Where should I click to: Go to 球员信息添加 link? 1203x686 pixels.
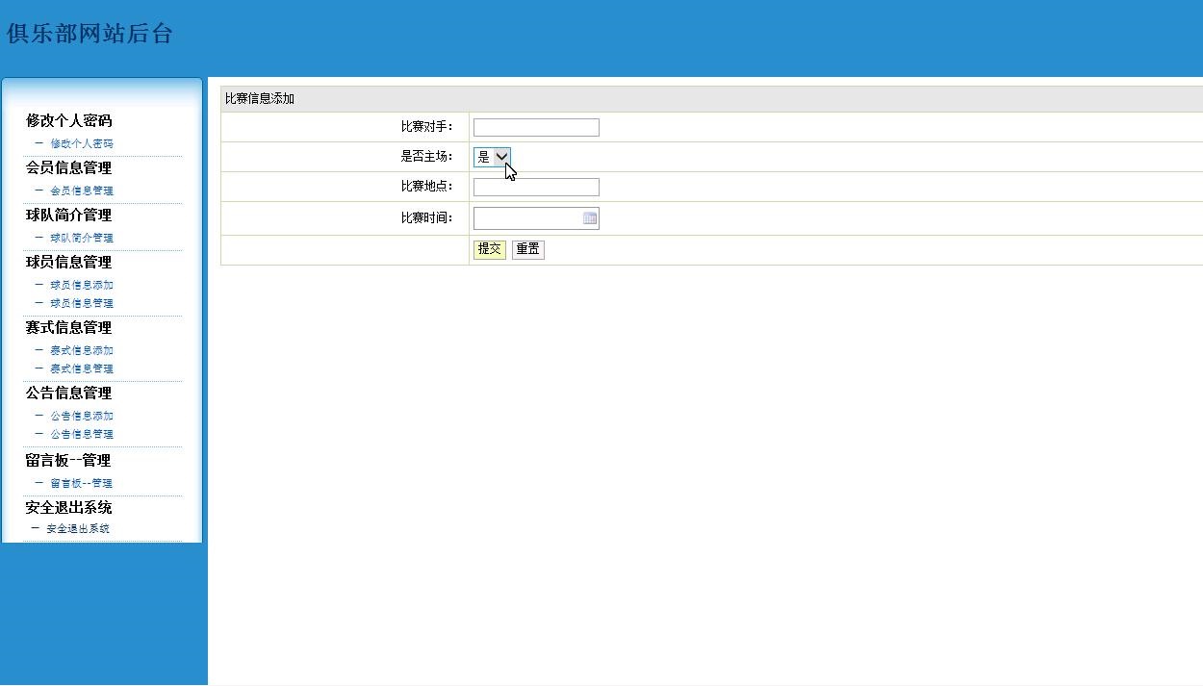(82, 285)
